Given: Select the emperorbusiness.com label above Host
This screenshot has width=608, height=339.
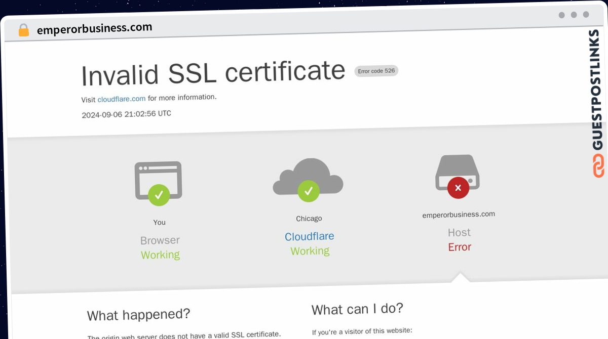Looking at the screenshot, I should click(459, 215).
